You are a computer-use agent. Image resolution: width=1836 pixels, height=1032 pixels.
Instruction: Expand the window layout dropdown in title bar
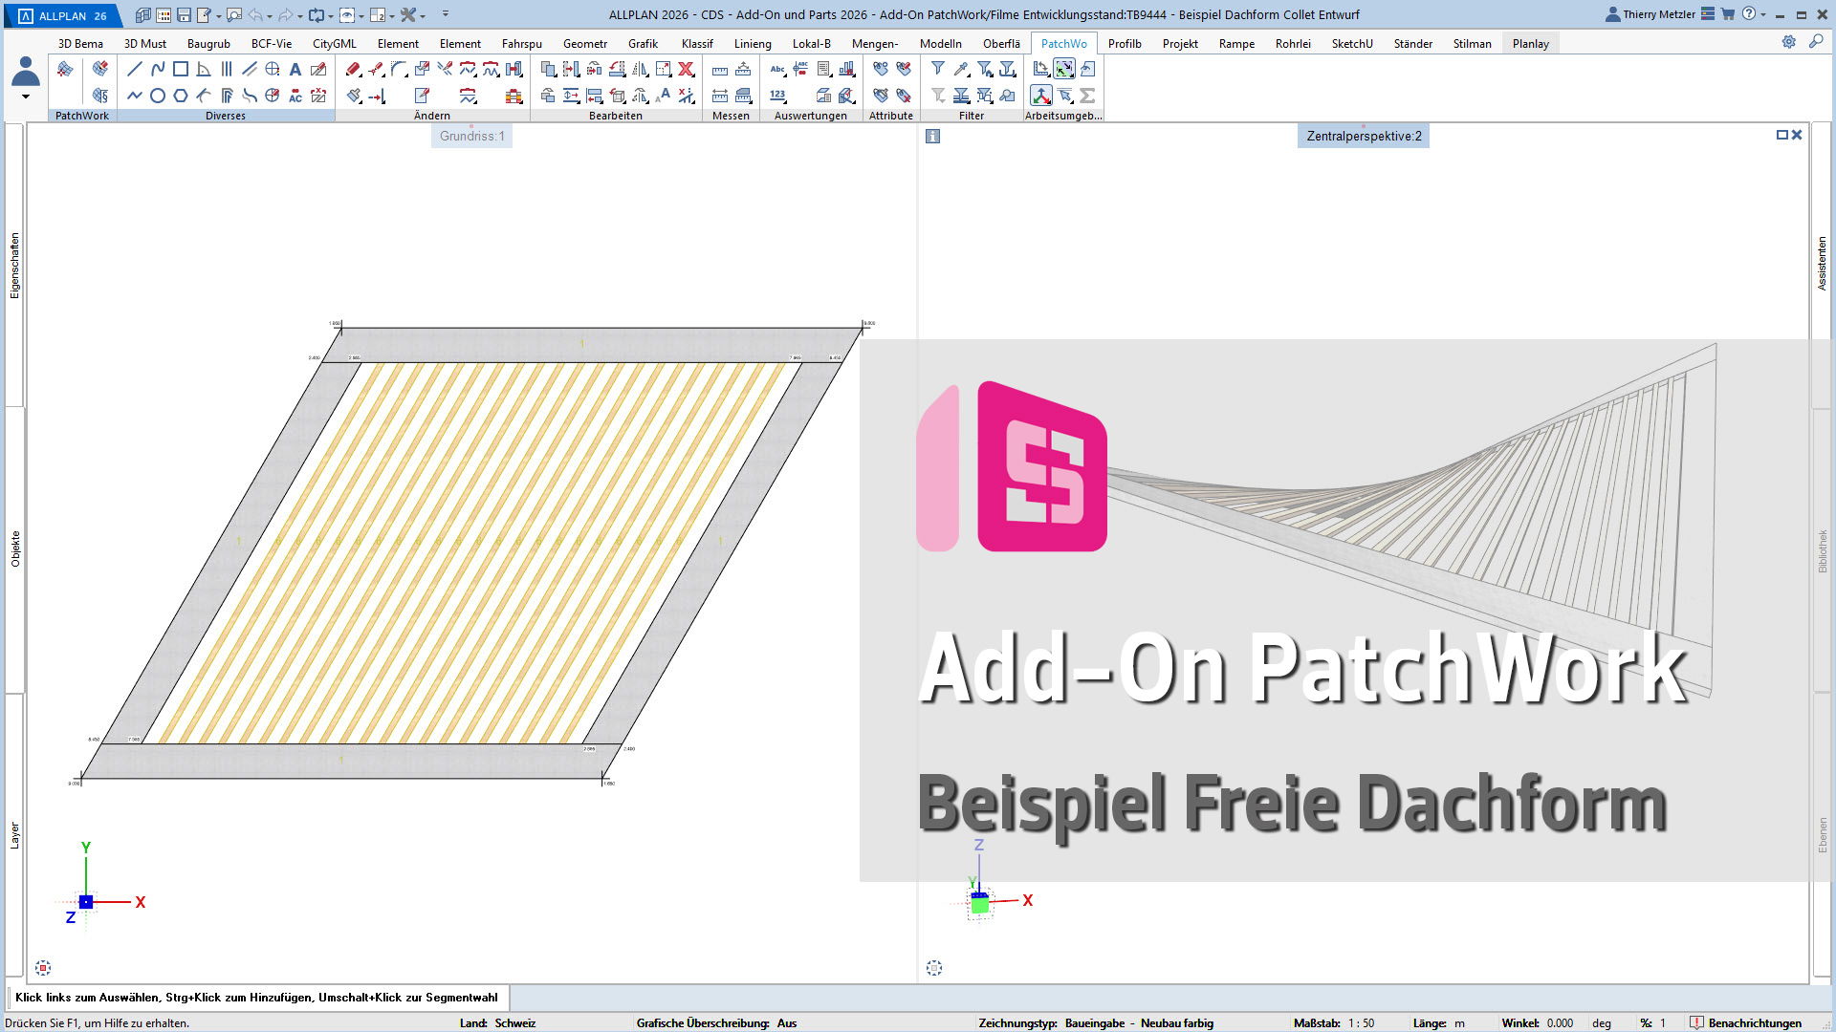tap(391, 15)
